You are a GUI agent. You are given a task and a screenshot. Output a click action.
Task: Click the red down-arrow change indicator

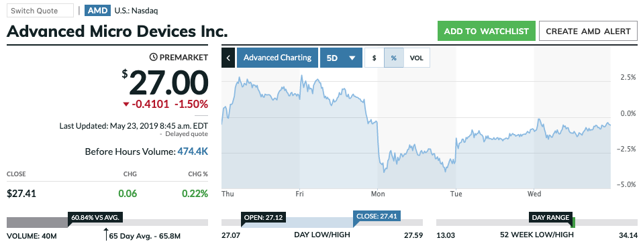pyautogui.click(x=126, y=105)
